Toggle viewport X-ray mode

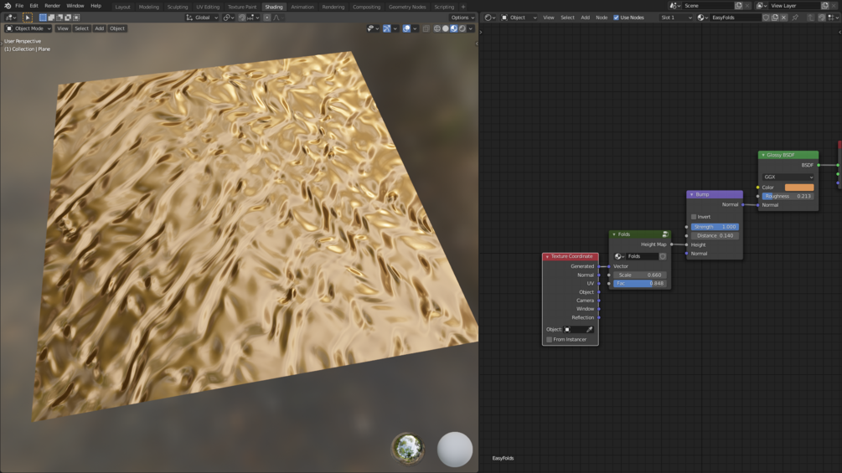tap(426, 28)
